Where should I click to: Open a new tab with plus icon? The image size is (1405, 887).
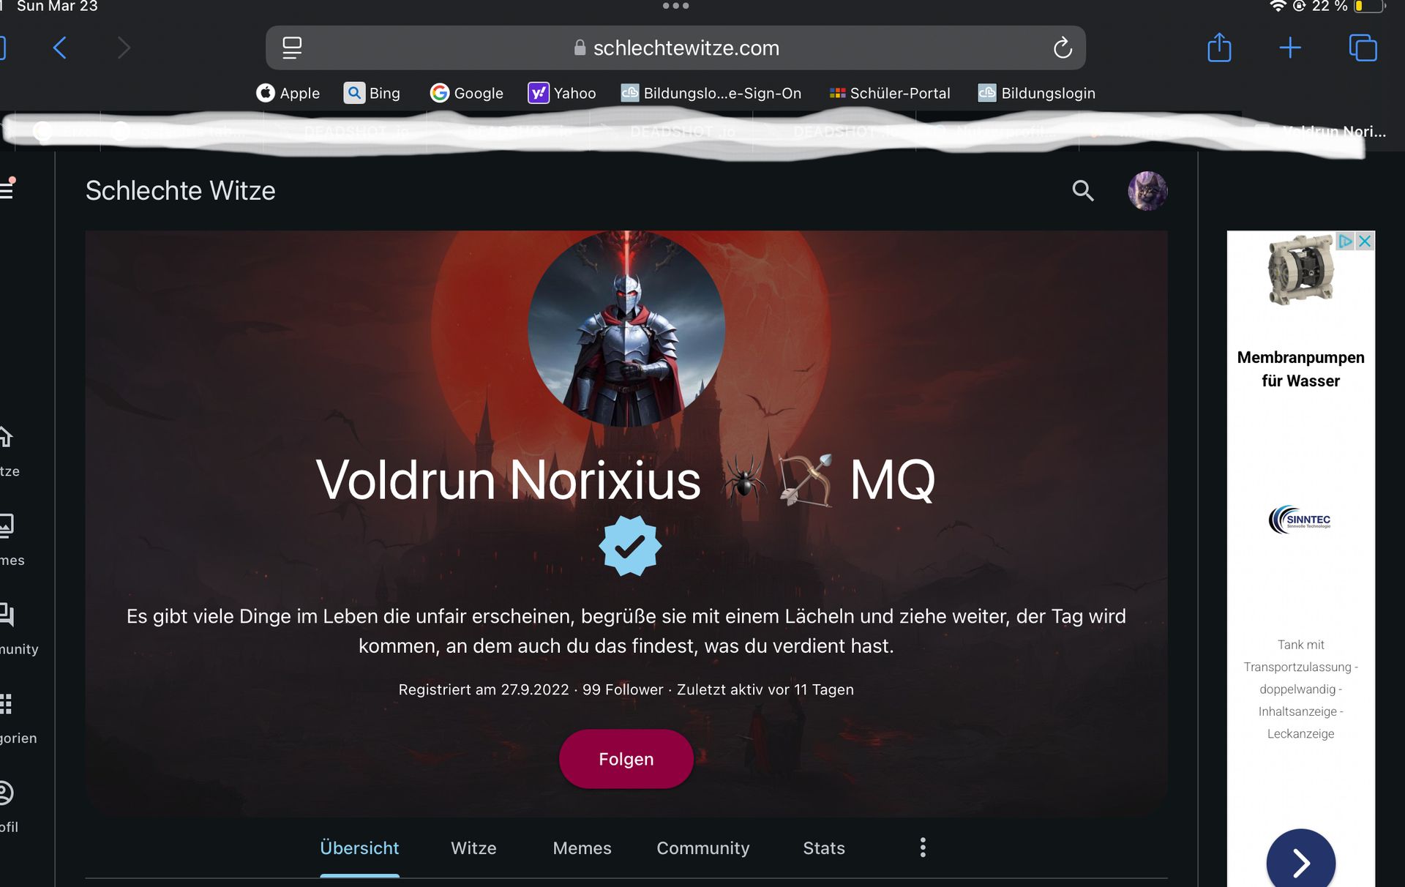click(1290, 48)
